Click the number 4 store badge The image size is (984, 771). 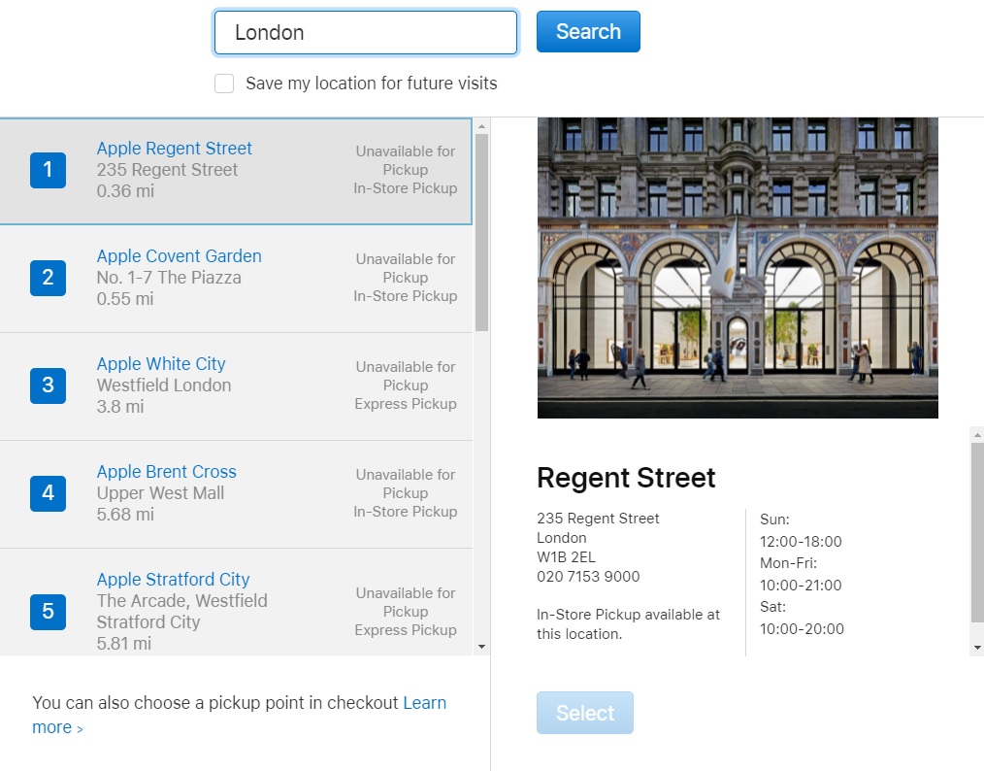tap(48, 493)
